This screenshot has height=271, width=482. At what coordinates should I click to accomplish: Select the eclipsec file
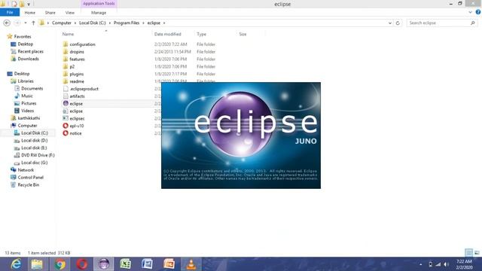coord(77,118)
